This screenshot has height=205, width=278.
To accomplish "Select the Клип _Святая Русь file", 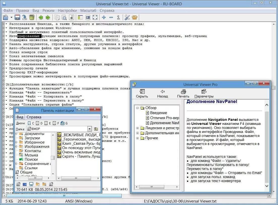I will (x=79, y=144).
